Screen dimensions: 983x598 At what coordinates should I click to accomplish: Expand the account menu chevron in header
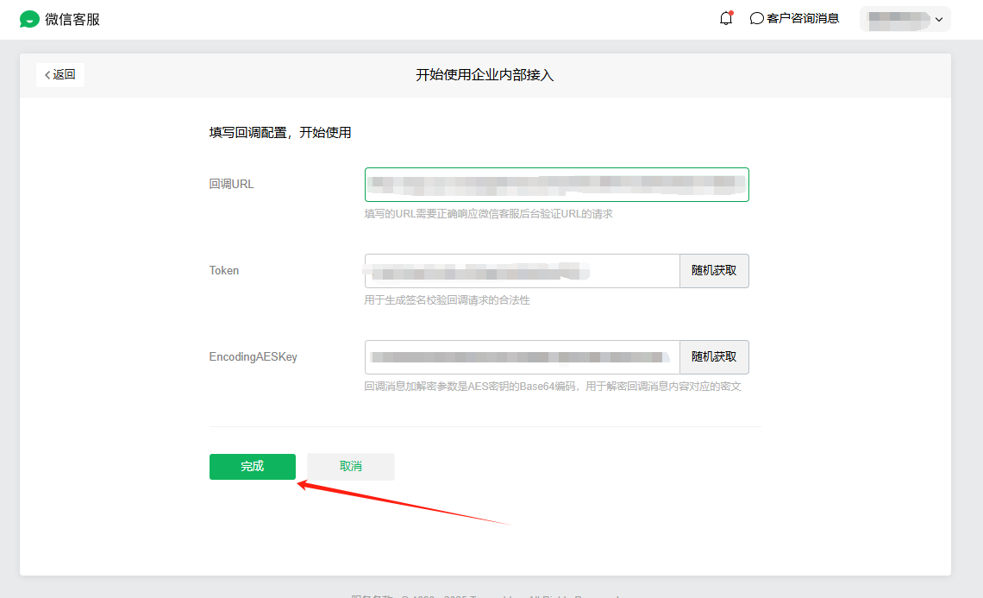tap(939, 19)
